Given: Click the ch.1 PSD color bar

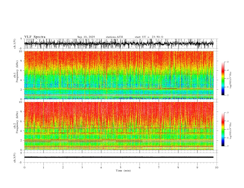Looking at the screenshot, I should 223,79.
